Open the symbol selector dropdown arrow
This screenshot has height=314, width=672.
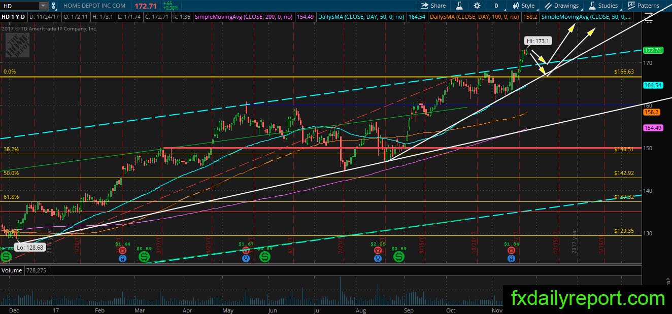tap(43, 6)
